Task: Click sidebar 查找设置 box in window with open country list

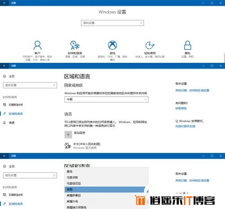Action: [30, 175]
